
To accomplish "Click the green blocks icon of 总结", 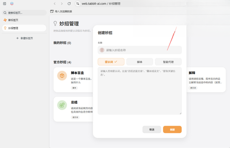I will pos(62,105).
